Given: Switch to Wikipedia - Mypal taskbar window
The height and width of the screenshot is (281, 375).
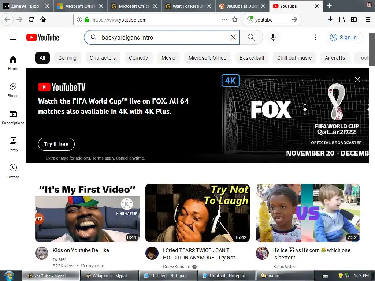Looking at the screenshot, I should pos(109,276).
